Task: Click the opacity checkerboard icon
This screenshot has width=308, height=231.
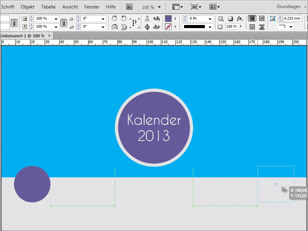Action: (x=220, y=27)
